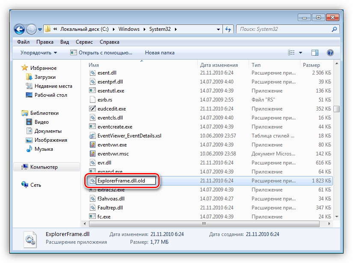Select the evr.dll file icon
353x263 pixels.
tap(92, 163)
